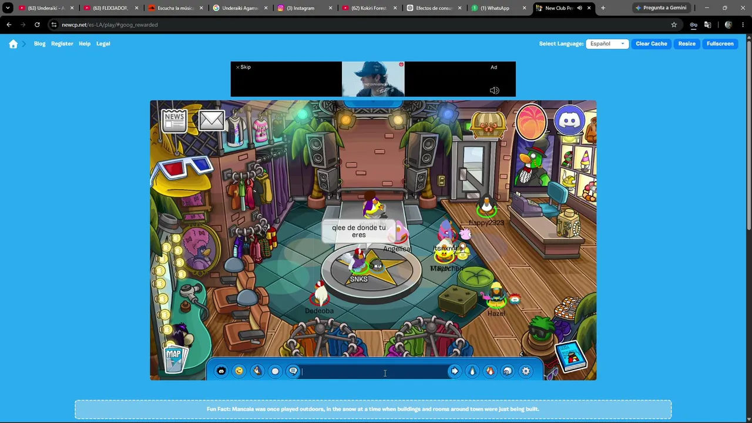Open the Register link
Image resolution: width=752 pixels, height=423 pixels.
62,43
